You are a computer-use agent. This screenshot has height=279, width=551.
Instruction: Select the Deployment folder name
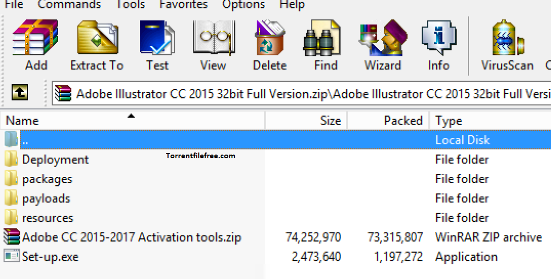click(55, 159)
